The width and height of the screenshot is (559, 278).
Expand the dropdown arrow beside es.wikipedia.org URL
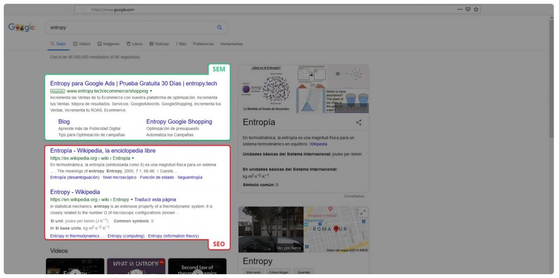pyautogui.click(x=133, y=158)
